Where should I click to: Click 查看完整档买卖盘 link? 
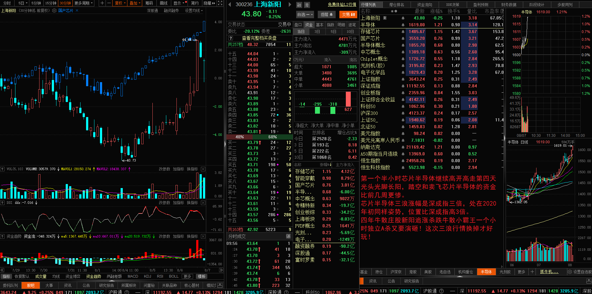click(x=259, y=38)
